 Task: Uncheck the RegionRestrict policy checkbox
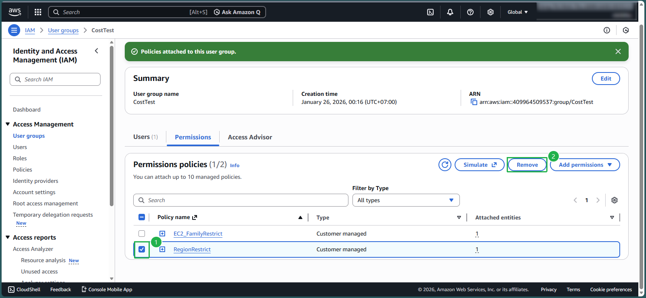142,249
